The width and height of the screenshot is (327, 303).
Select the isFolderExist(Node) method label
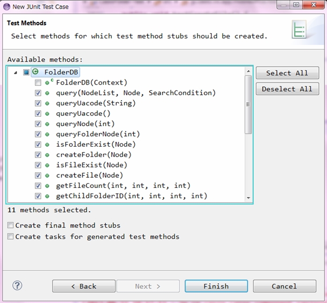pyautogui.click(x=96, y=145)
